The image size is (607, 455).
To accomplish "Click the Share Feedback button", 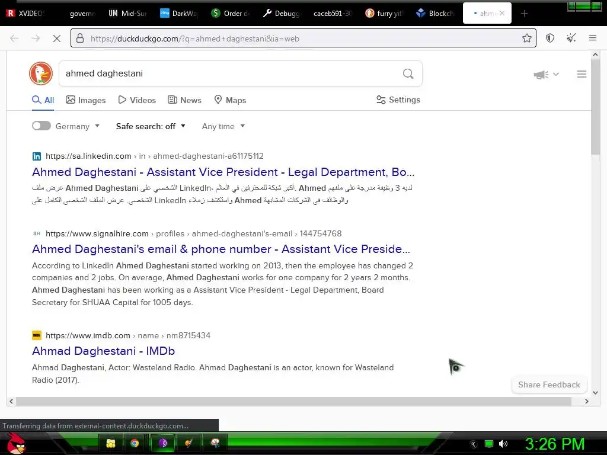I will coord(549,384).
